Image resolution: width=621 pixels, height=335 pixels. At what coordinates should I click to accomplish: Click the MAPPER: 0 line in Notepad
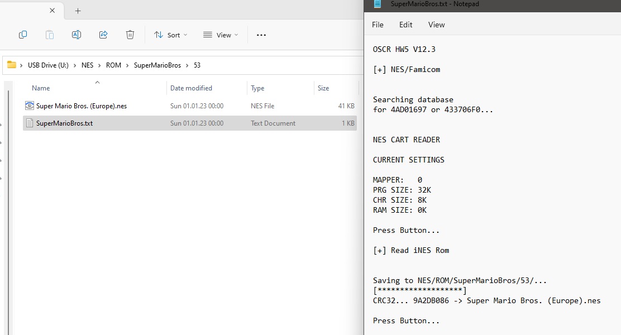click(x=398, y=180)
